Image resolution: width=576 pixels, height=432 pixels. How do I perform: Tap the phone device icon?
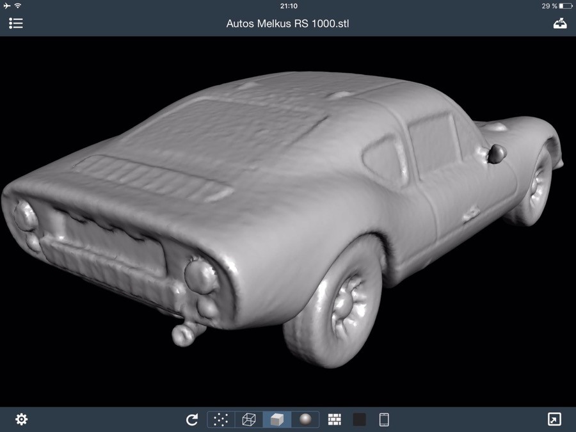[384, 419]
